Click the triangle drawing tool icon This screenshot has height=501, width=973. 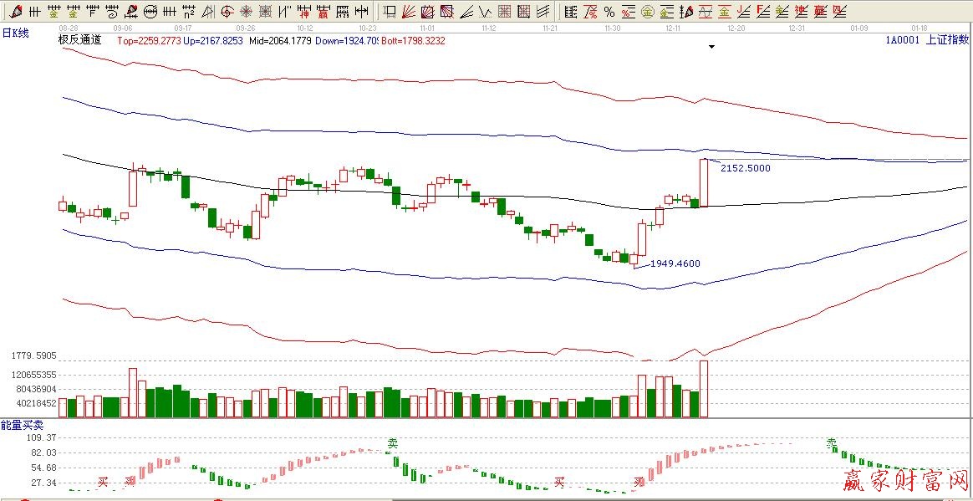207,12
